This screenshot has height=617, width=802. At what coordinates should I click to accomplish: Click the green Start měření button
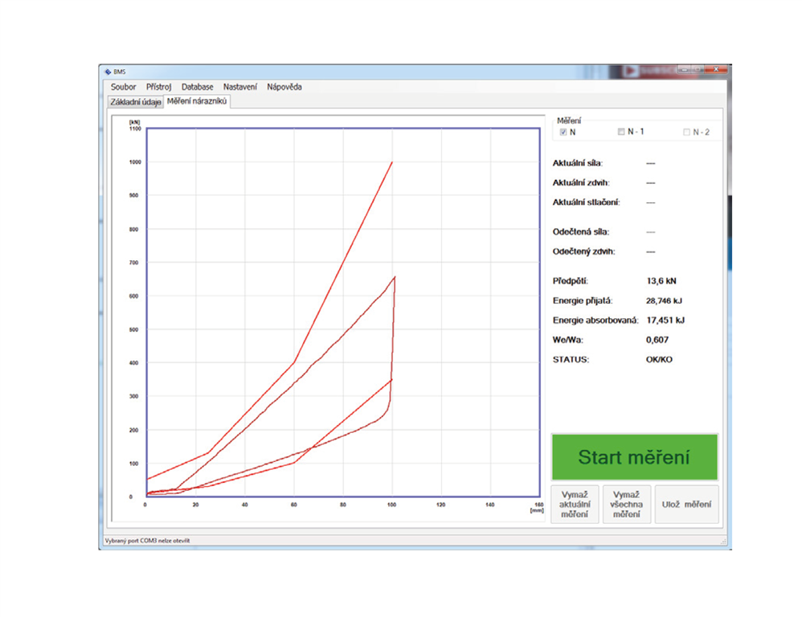point(634,457)
